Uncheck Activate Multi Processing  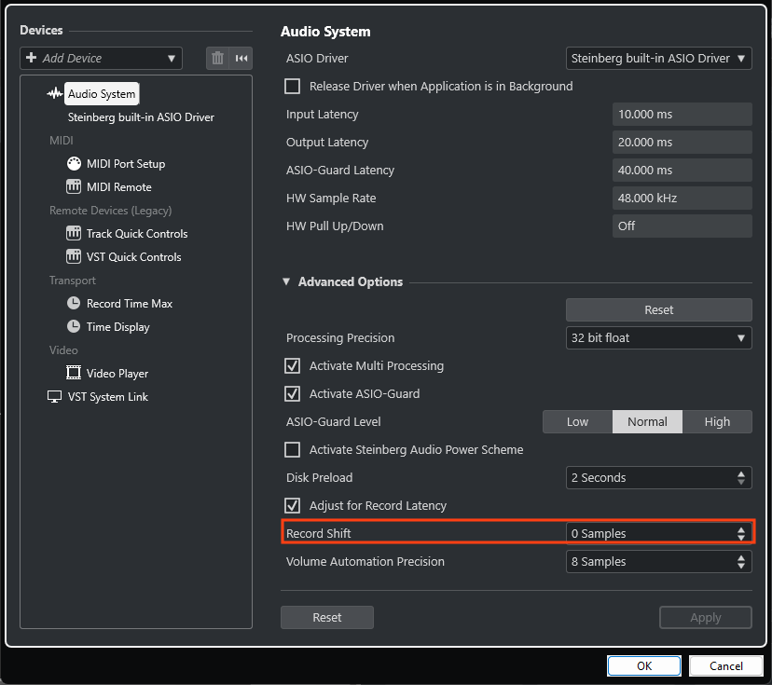[x=293, y=365]
